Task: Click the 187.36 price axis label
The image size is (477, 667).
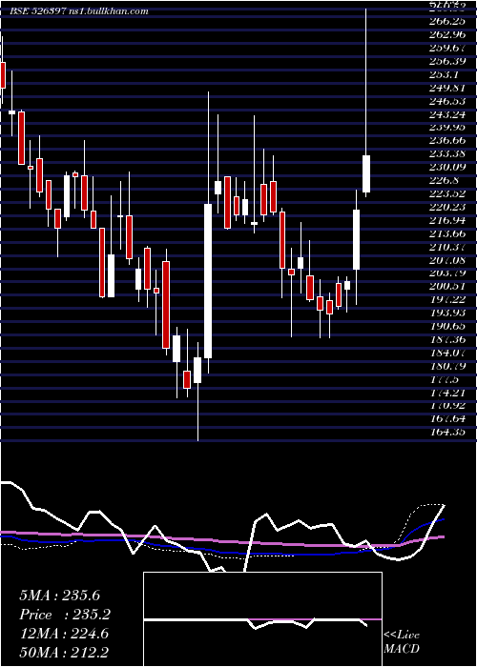Action: [446, 339]
